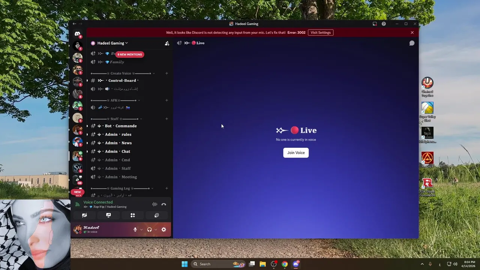Add a channel to the Staff category

point(166,119)
